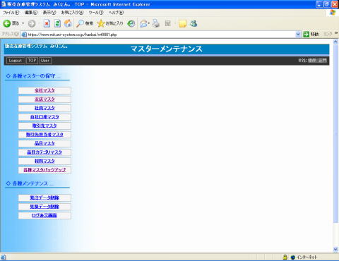Open the 取引先担当者マスタ link
339x261 pixels.
click(x=44, y=135)
